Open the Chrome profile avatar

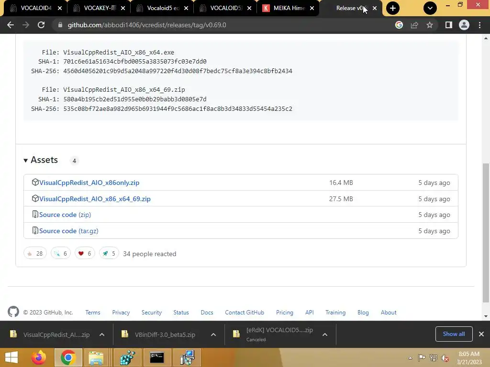coord(464,25)
